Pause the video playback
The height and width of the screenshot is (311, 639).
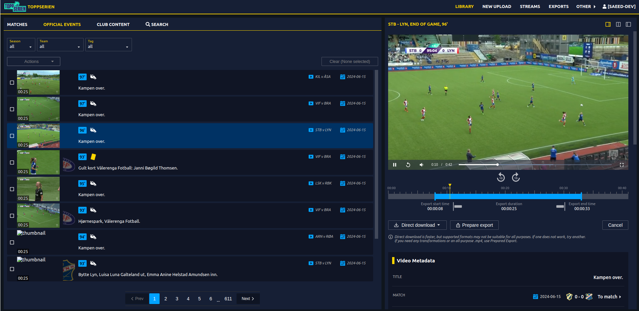click(394, 165)
